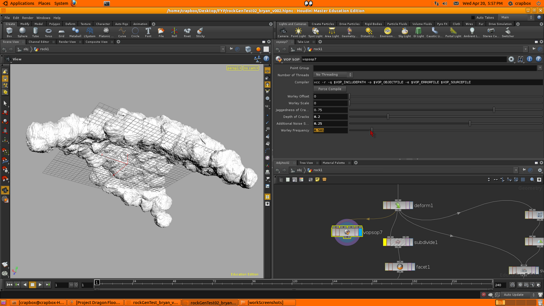Toggle the display flag on vopsop7 node

coord(360,232)
